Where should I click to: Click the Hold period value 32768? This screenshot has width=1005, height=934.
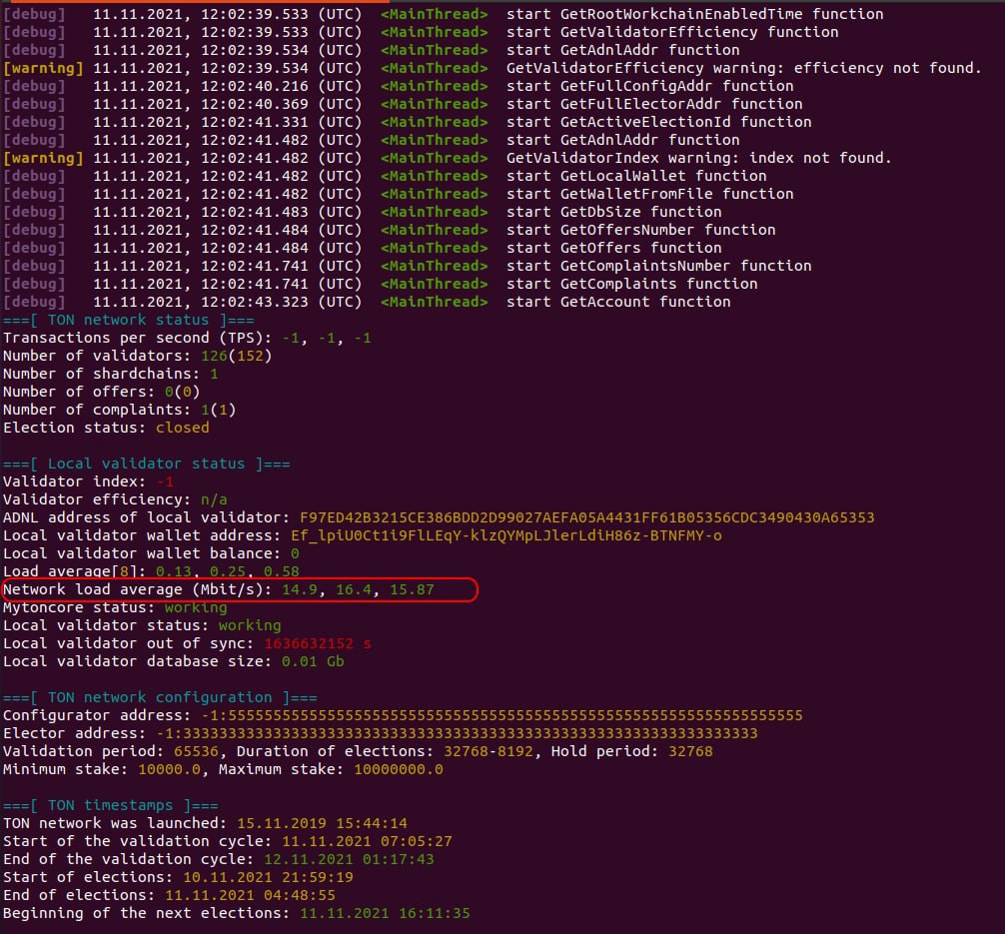pyautogui.click(x=690, y=751)
